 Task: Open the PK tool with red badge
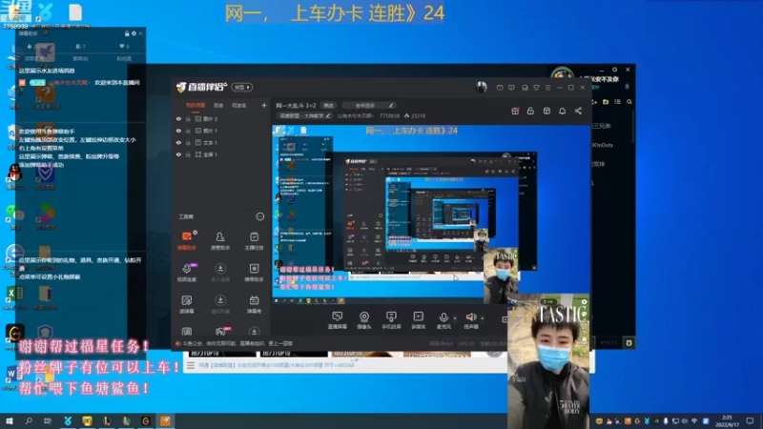(x=221, y=332)
